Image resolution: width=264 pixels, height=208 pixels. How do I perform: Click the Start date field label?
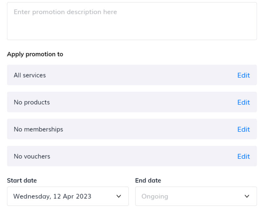coord(21,180)
